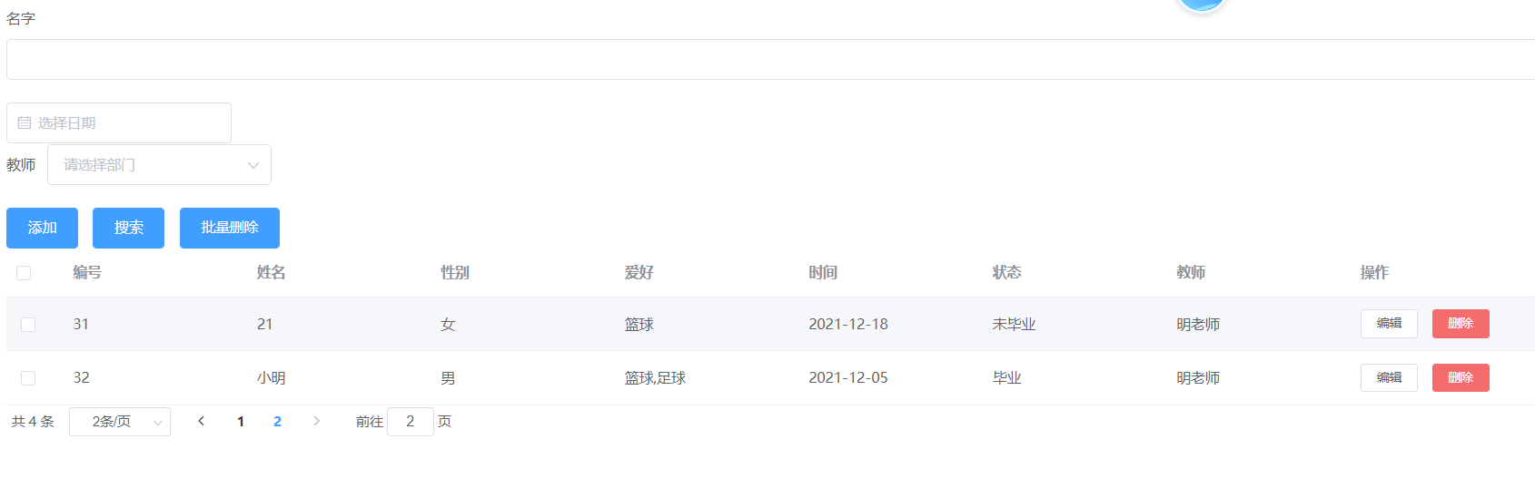
Task: Focus the 名字 text input field
Action: click(x=770, y=60)
